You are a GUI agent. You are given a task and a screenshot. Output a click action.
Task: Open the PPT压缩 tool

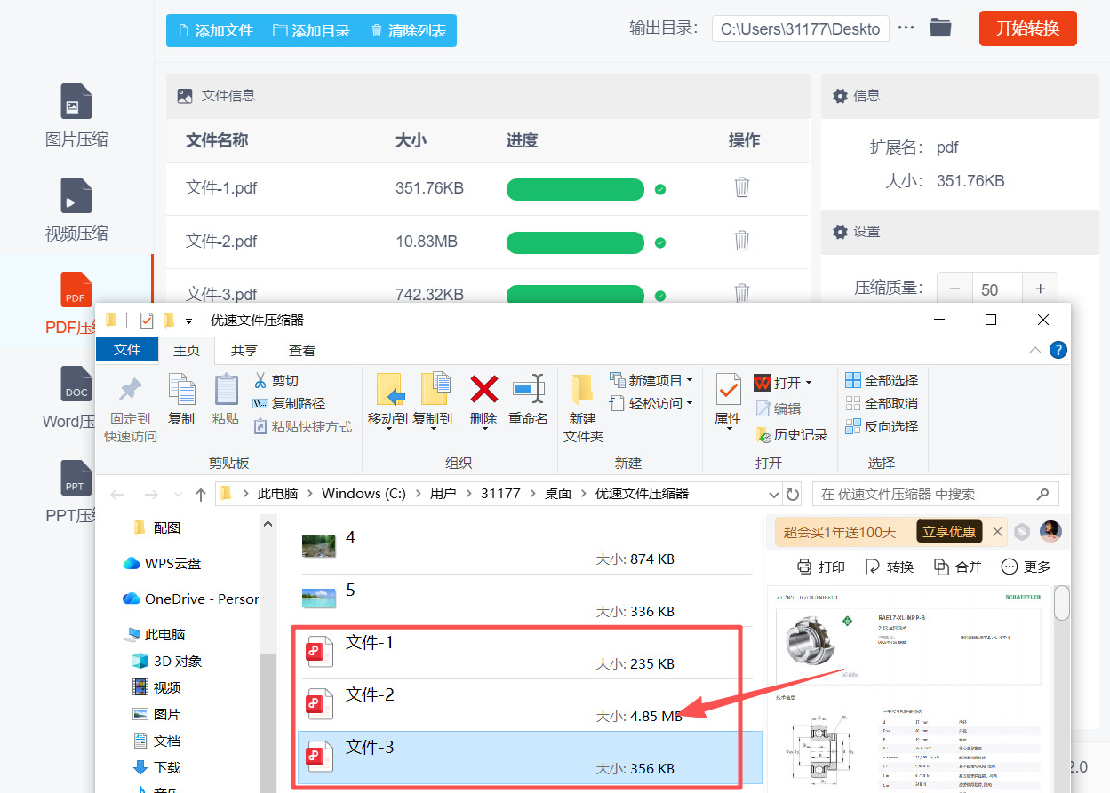[76, 491]
